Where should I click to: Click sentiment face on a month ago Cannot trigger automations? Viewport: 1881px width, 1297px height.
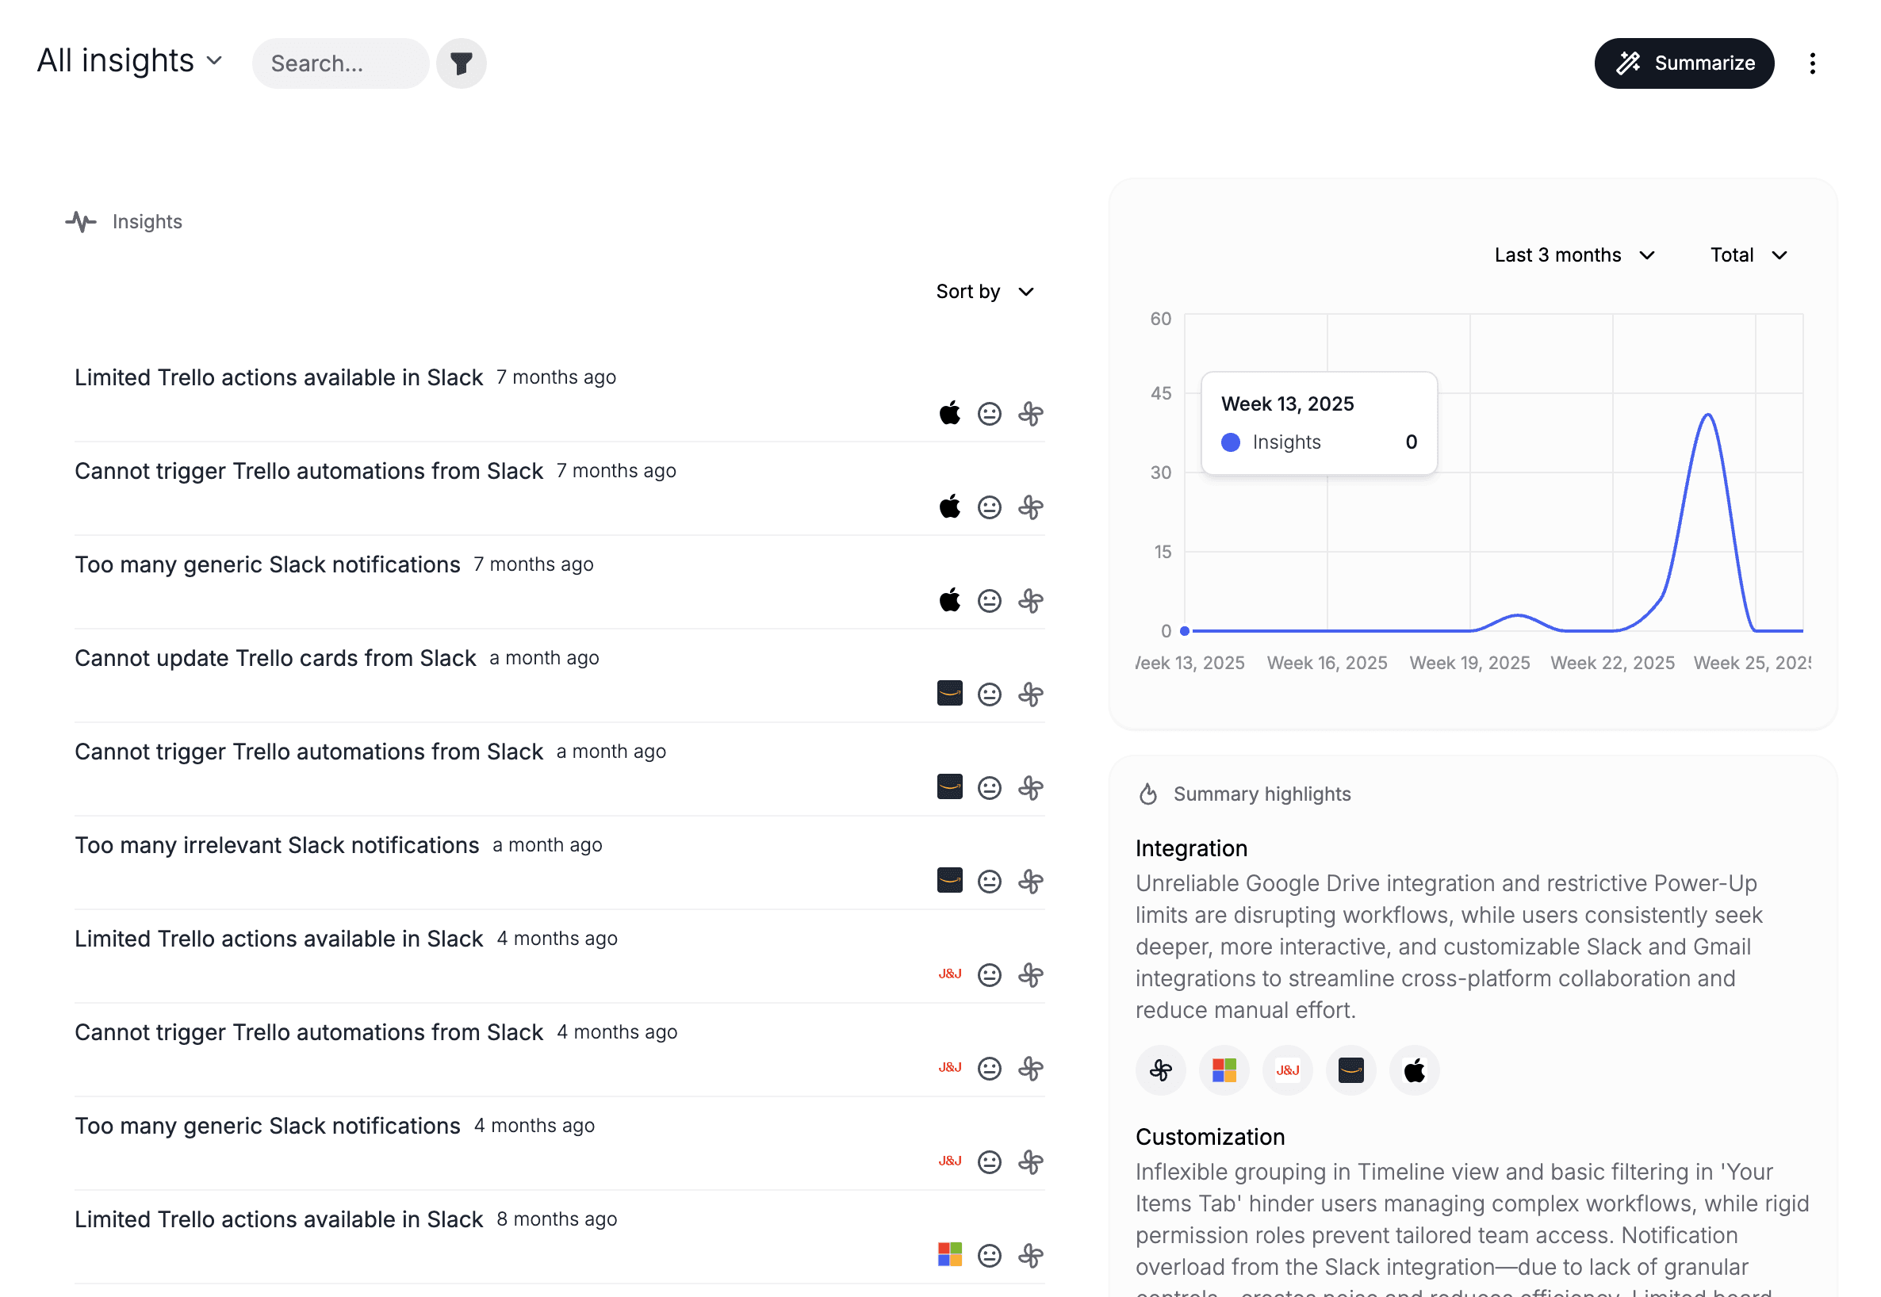990,787
